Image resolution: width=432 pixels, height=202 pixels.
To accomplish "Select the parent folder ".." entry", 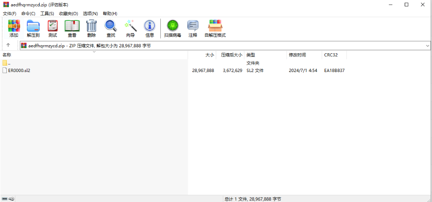I will (x=9, y=63).
